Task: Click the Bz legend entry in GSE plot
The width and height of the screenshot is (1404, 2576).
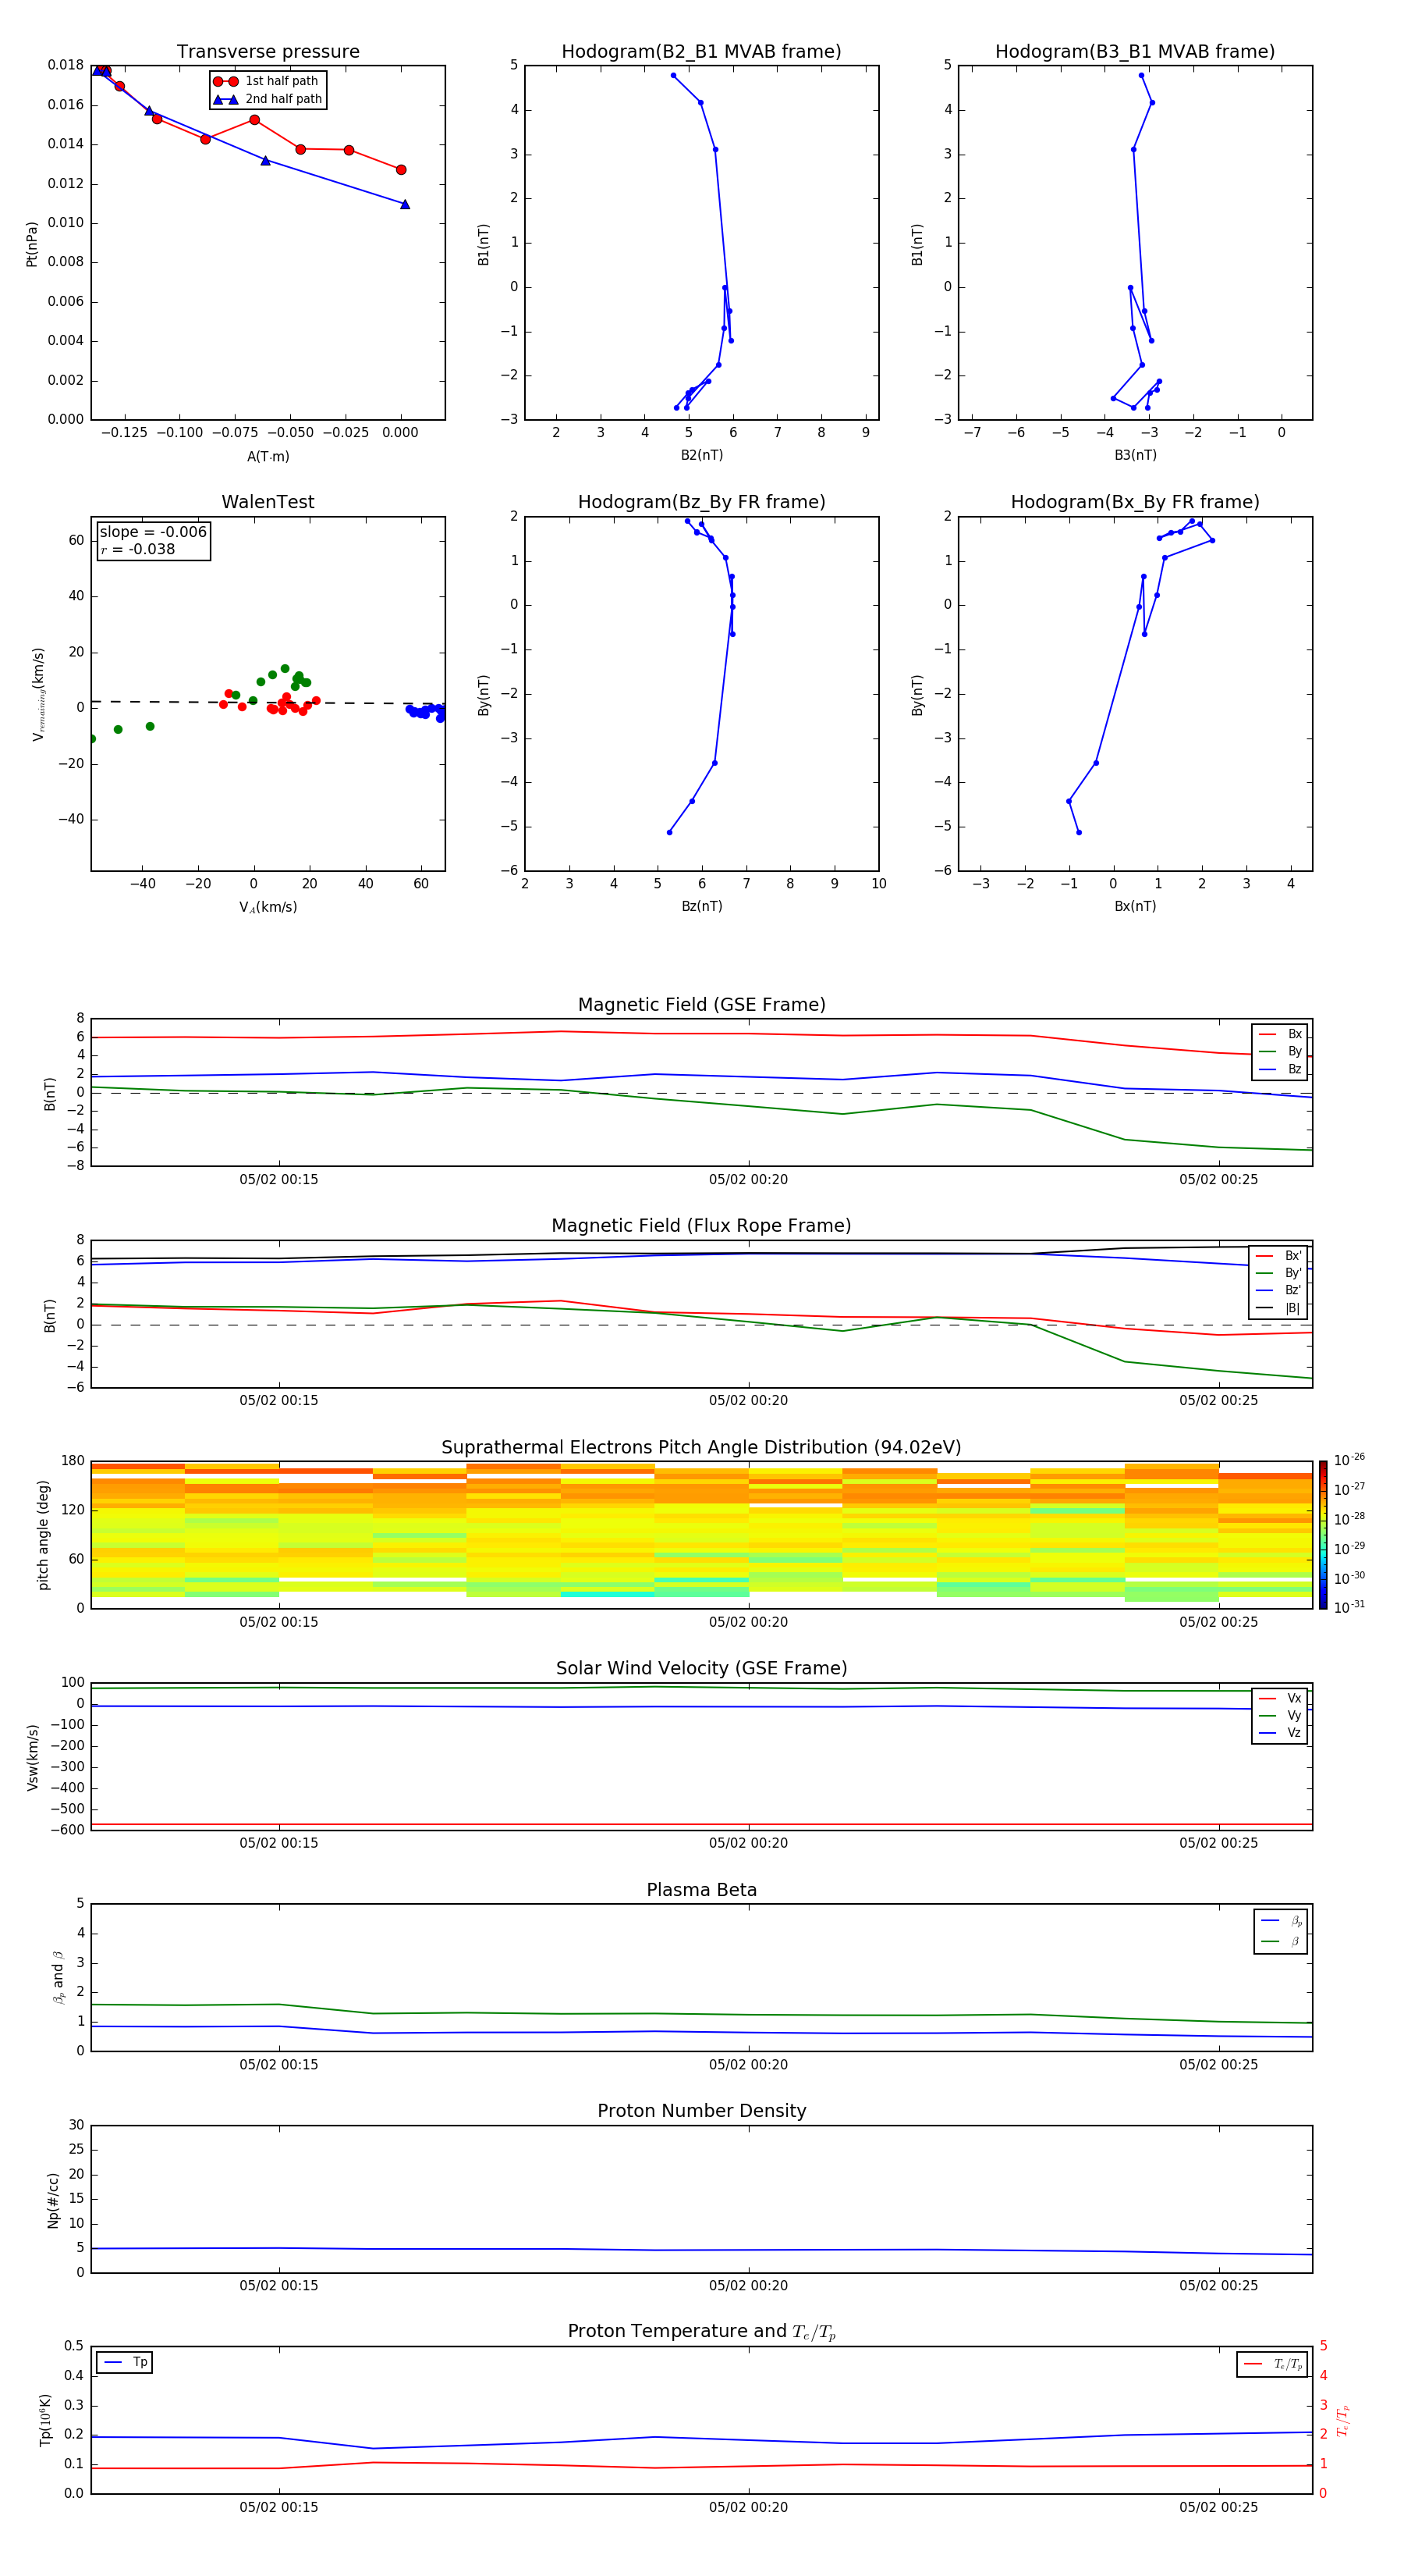Action: click(x=1280, y=1070)
